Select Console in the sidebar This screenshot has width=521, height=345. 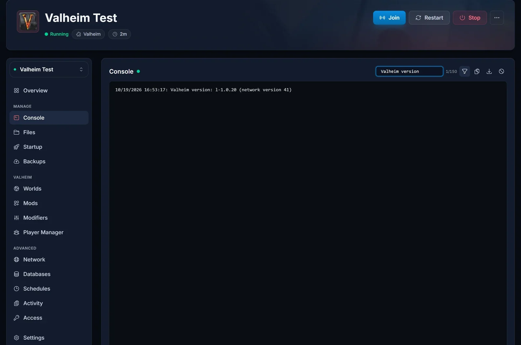tap(49, 118)
